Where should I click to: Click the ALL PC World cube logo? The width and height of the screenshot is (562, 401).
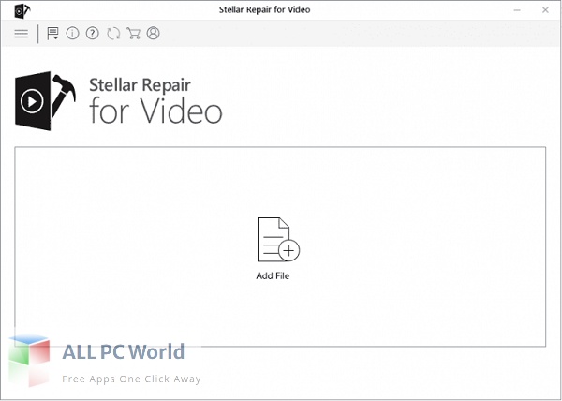point(29,361)
